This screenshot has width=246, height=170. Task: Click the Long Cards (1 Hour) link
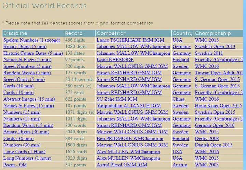(25, 152)
